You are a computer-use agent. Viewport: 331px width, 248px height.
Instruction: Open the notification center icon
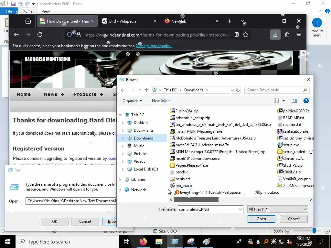[x=320, y=242]
